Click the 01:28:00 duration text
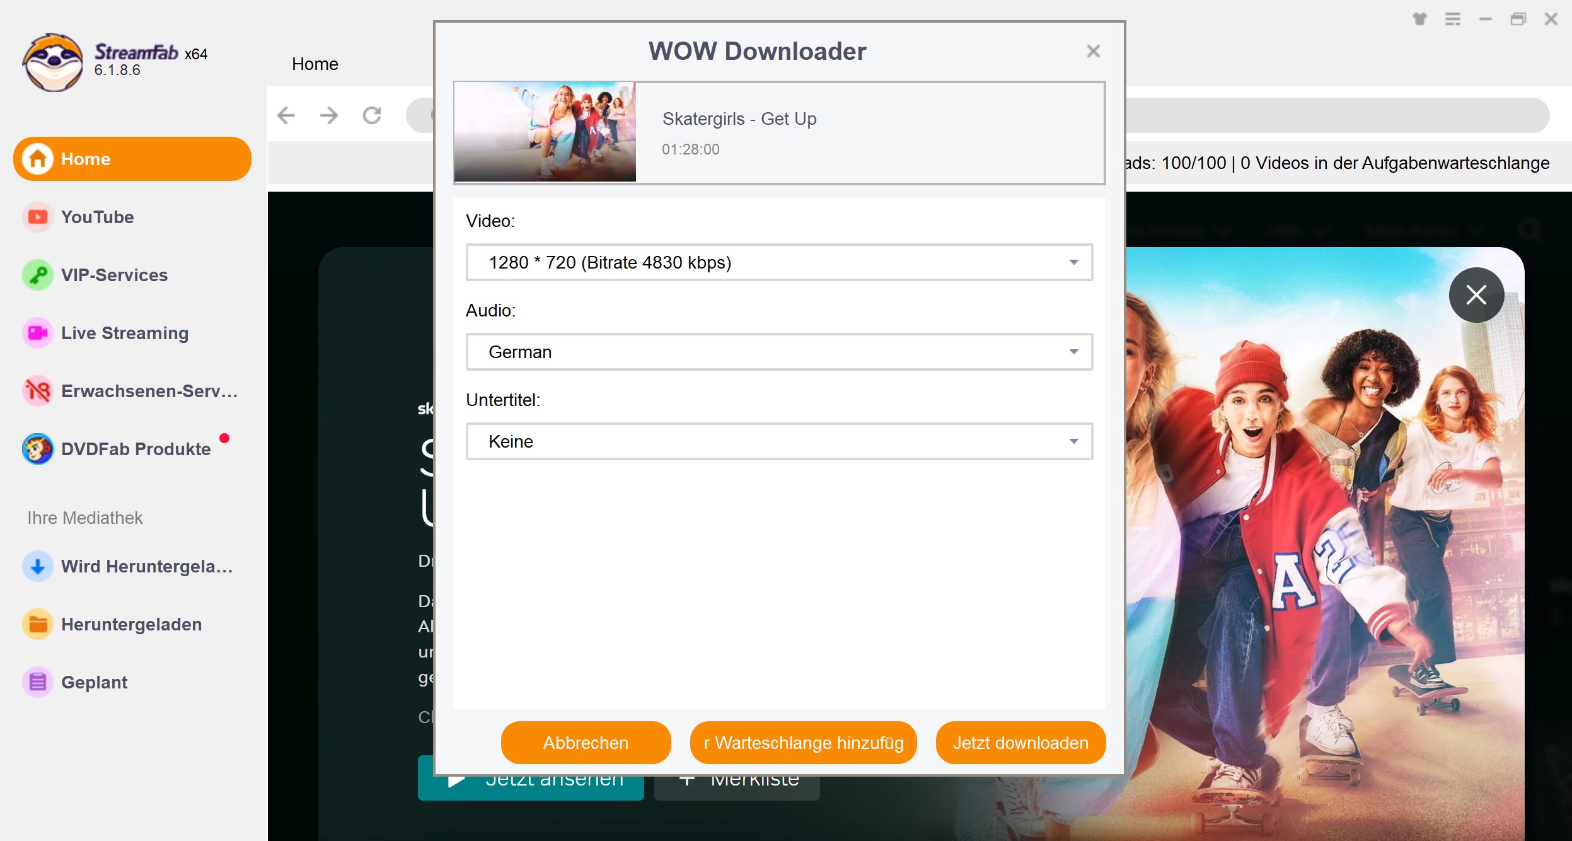Screen dimensions: 1572x841 [691, 149]
